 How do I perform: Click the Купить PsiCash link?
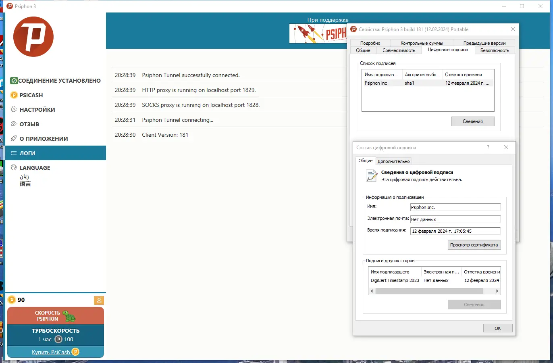(x=51, y=352)
